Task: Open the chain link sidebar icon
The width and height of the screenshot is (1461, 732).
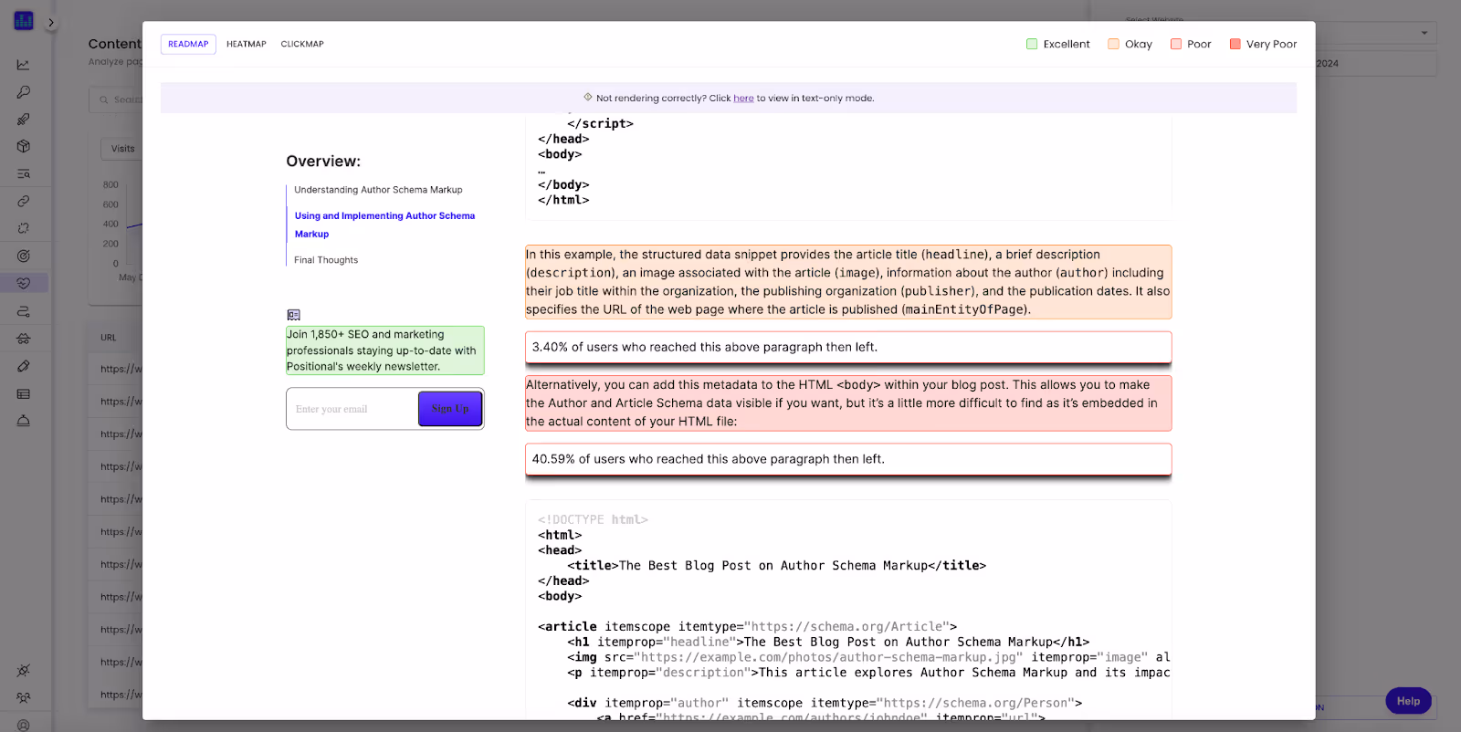Action: pos(24,201)
